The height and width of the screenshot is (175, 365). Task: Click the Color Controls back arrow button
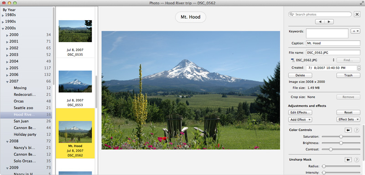tap(348, 130)
